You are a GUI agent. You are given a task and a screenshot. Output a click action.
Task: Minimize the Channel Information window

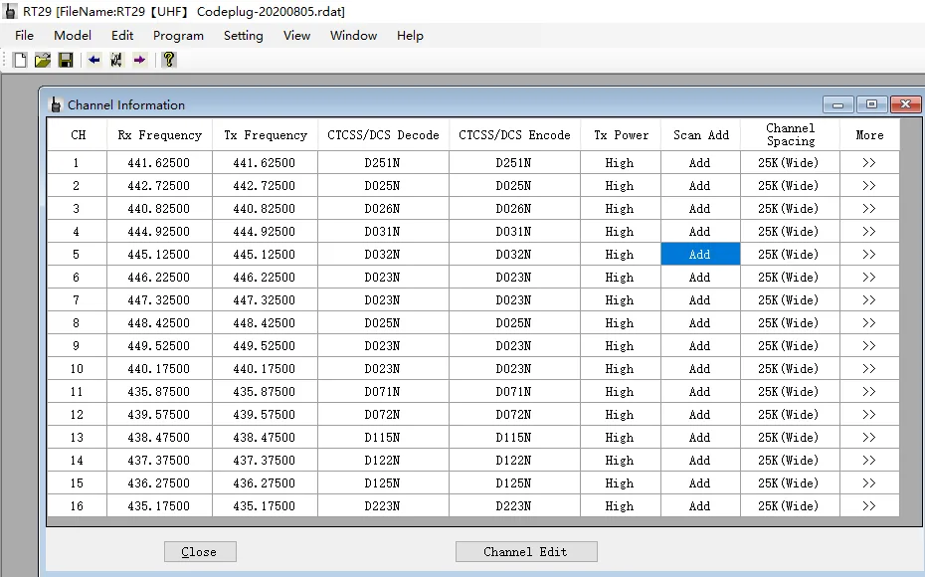(837, 105)
